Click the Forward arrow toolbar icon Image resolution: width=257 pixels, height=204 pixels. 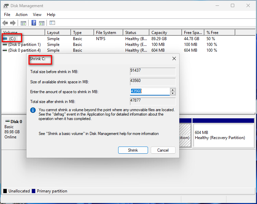click(13, 23)
